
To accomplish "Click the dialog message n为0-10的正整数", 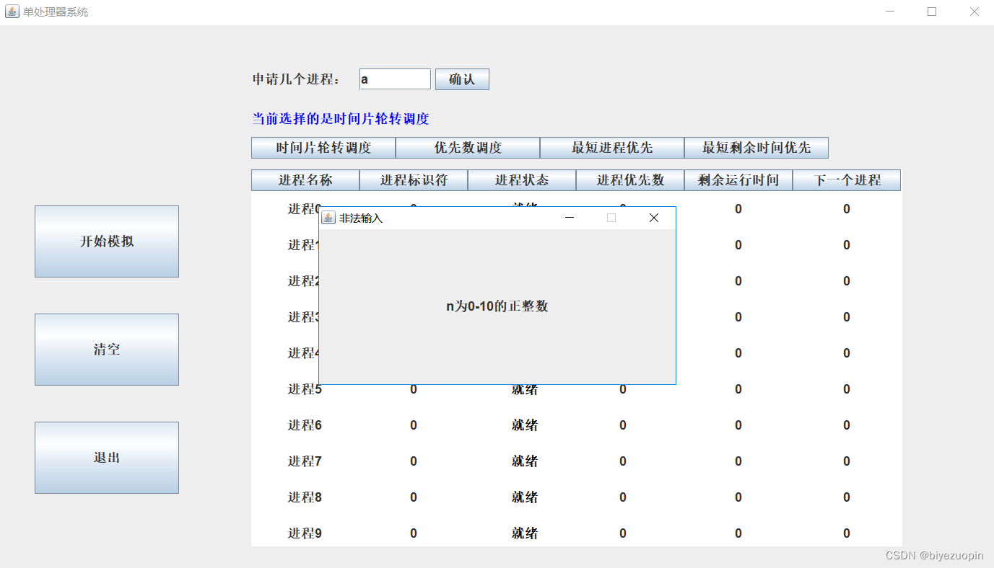I will 497,306.
